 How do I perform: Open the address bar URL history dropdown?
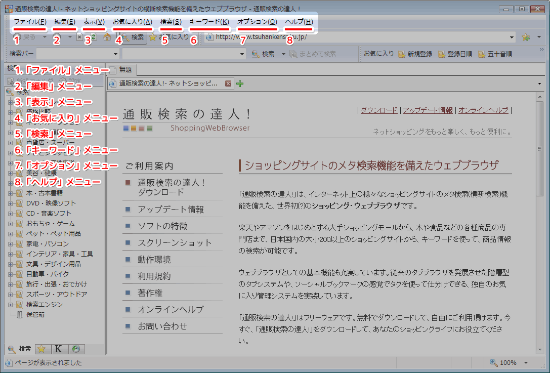point(512,37)
